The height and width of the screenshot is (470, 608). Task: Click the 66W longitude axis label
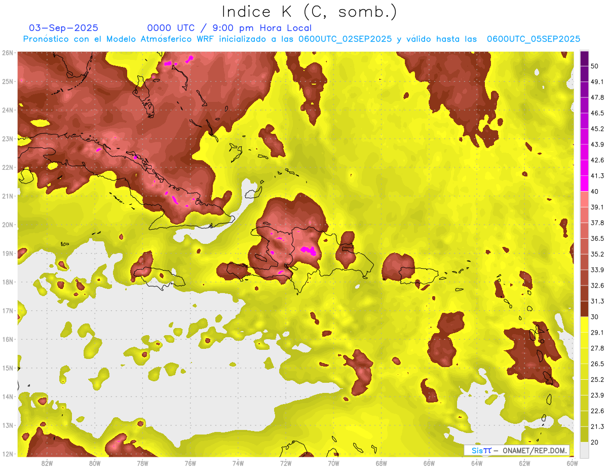click(429, 463)
